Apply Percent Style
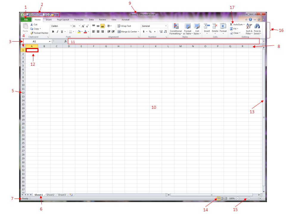This screenshot has width=286, height=214. click(150, 32)
